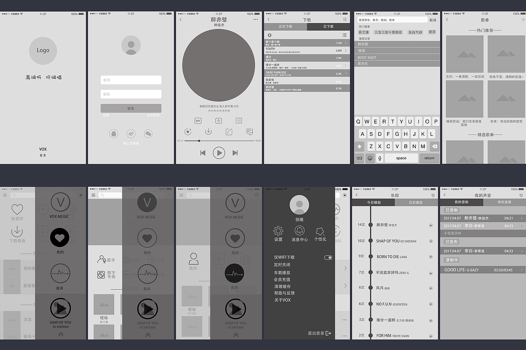This screenshot has height=350, width=526.
Task: Expand YOUTH row chevron in downloads
Action: (x=345, y=50)
